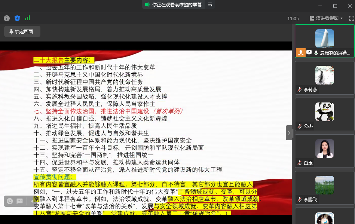Open the meeting info icon
Viewport: 355px width, 224px height.
click(x=7, y=18)
